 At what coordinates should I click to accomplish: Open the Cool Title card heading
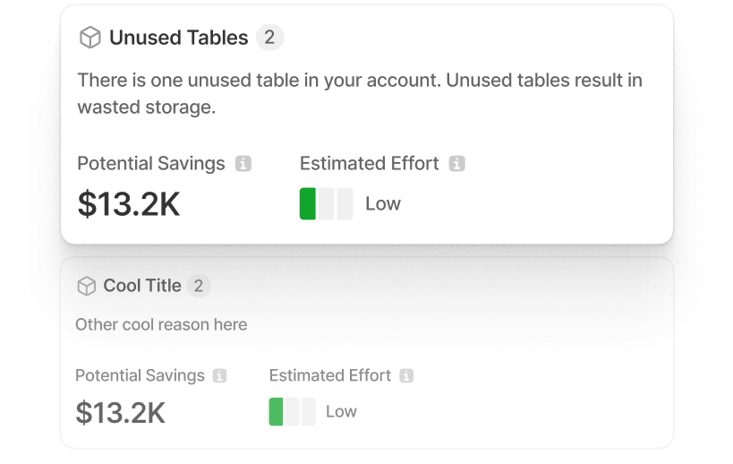click(142, 286)
